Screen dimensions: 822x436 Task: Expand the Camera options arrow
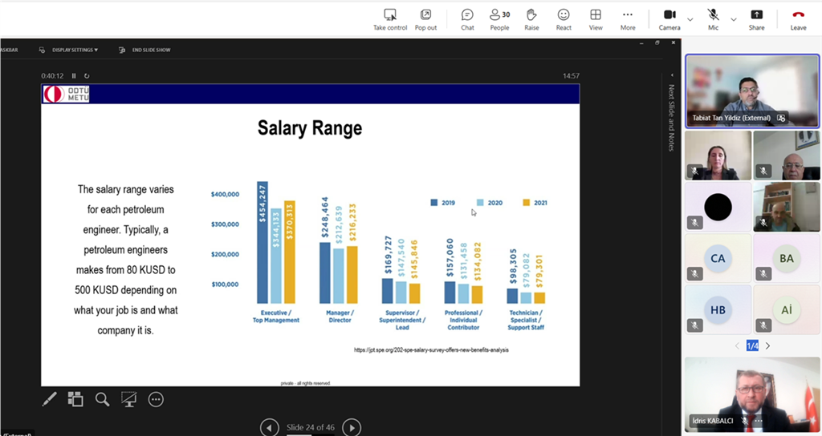point(690,19)
